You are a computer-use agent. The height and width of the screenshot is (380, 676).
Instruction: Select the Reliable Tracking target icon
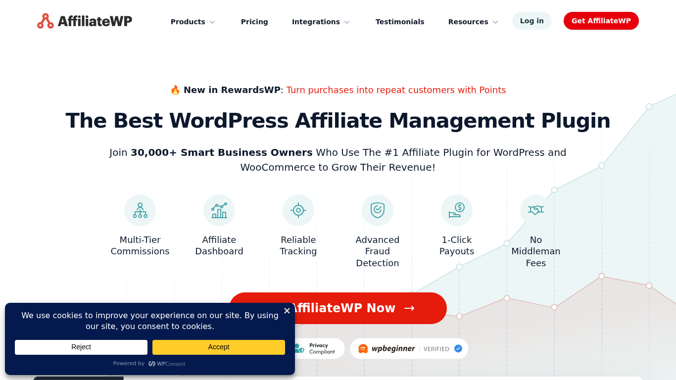[298, 210]
